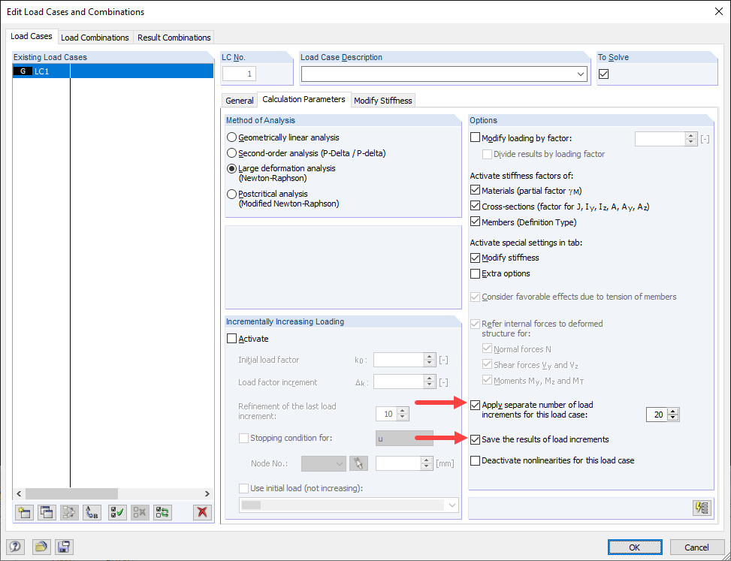Set all load cases to solve with green checkmark

point(117,512)
